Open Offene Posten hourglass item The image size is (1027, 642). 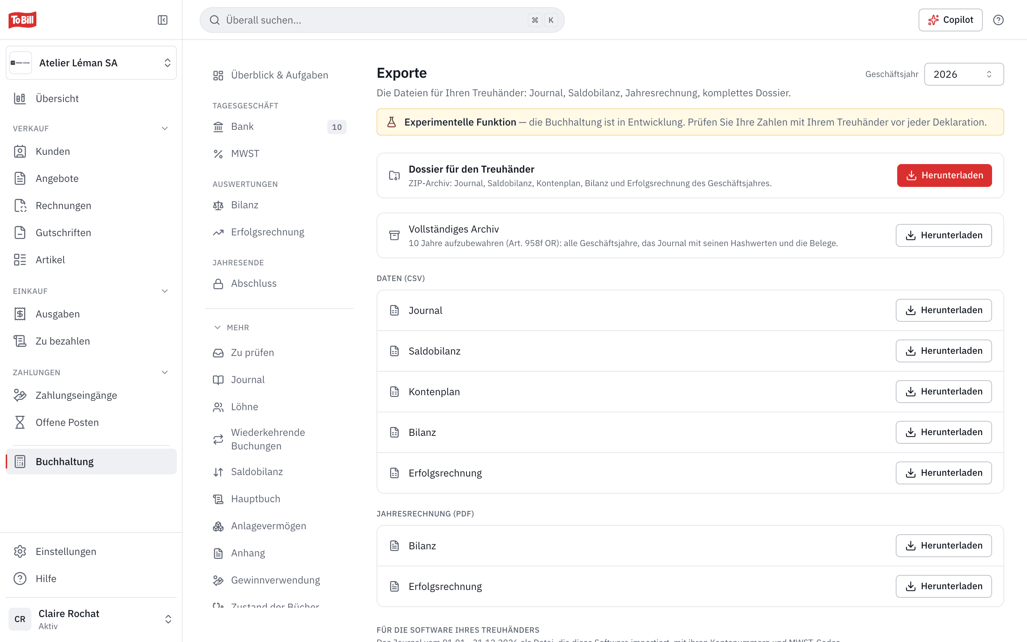pyautogui.click(x=91, y=423)
